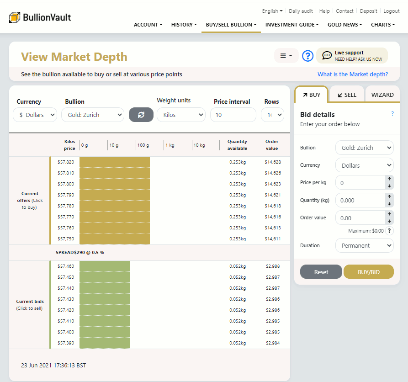The height and width of the screenshot is (382, 408).
Task: Click the Live support chat bubble icon
Action: 327,55
